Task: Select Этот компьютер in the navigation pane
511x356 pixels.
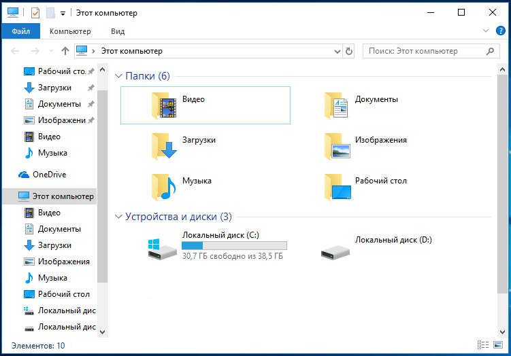Action: pyautogui.click(x=50, y=196)
